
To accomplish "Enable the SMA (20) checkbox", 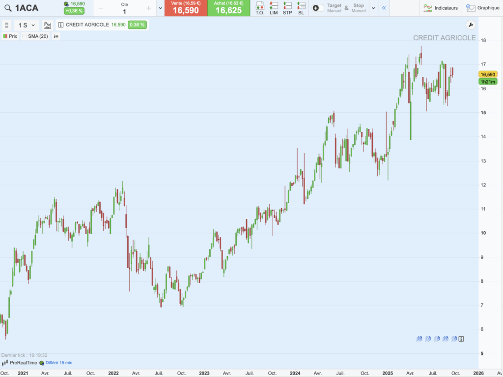I will click(x=25, y=36).
